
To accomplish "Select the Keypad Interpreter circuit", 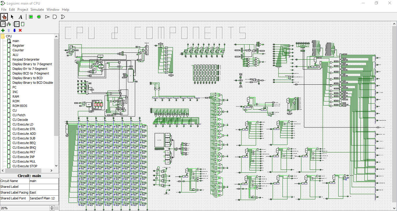I will point(26,59).
